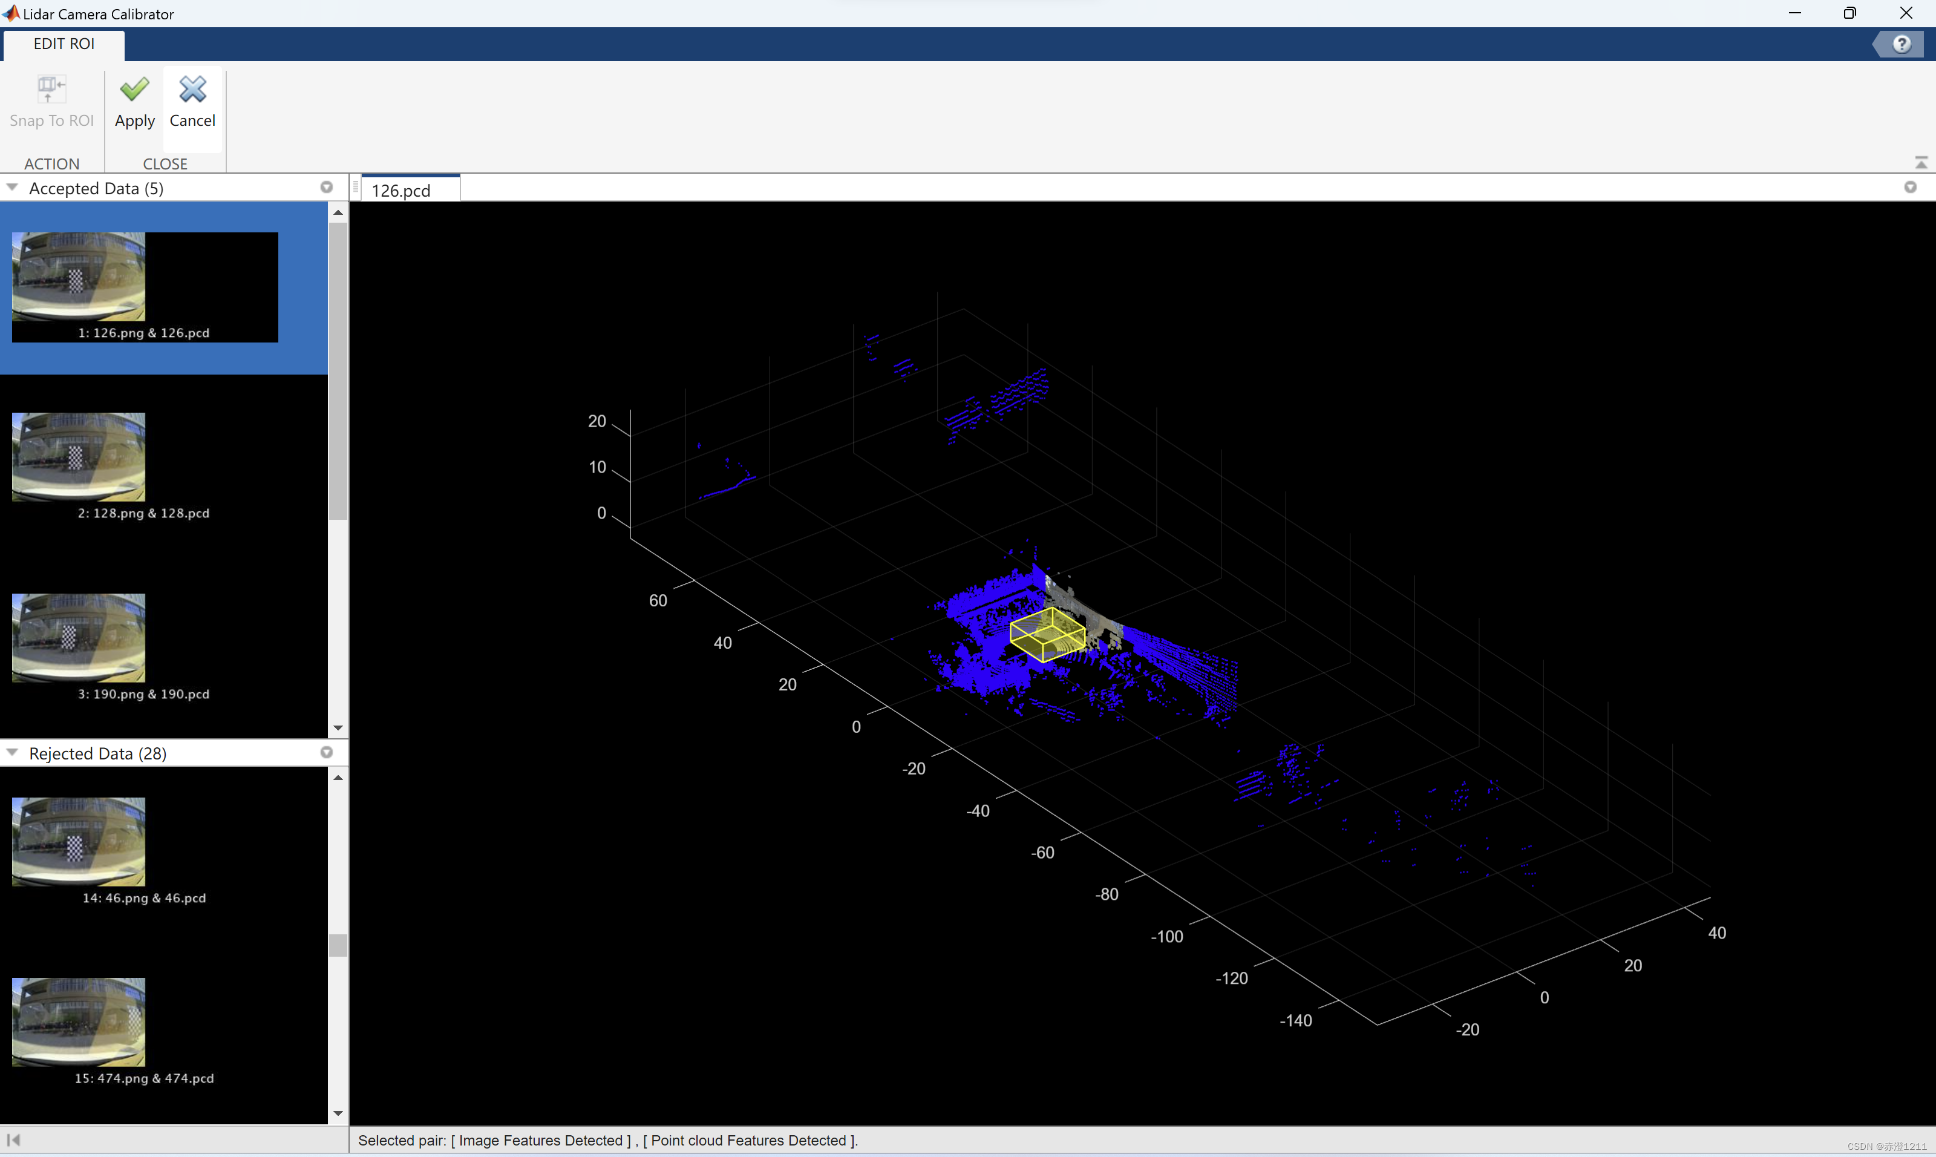
Task: Click the Cancel button under CLOSE
Action: (192, 102)
